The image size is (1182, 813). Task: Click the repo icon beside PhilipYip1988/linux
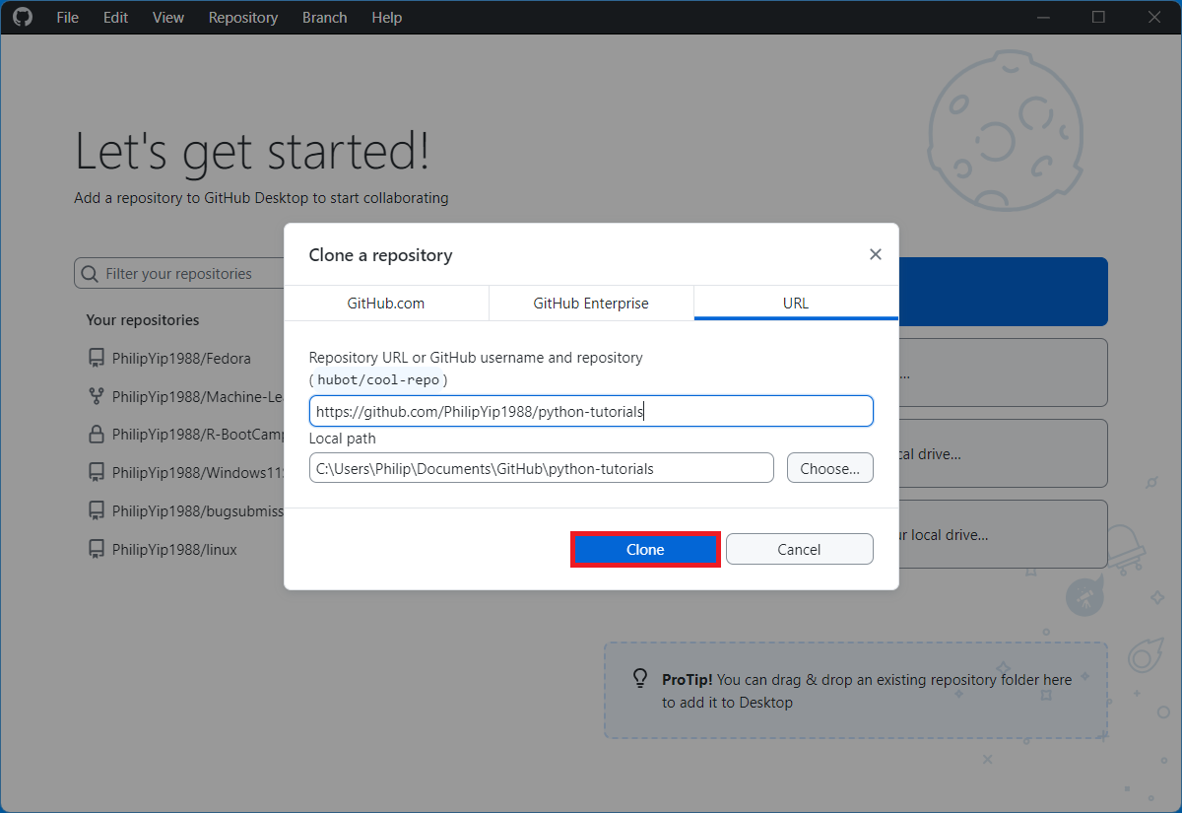[x=97, y=549]
